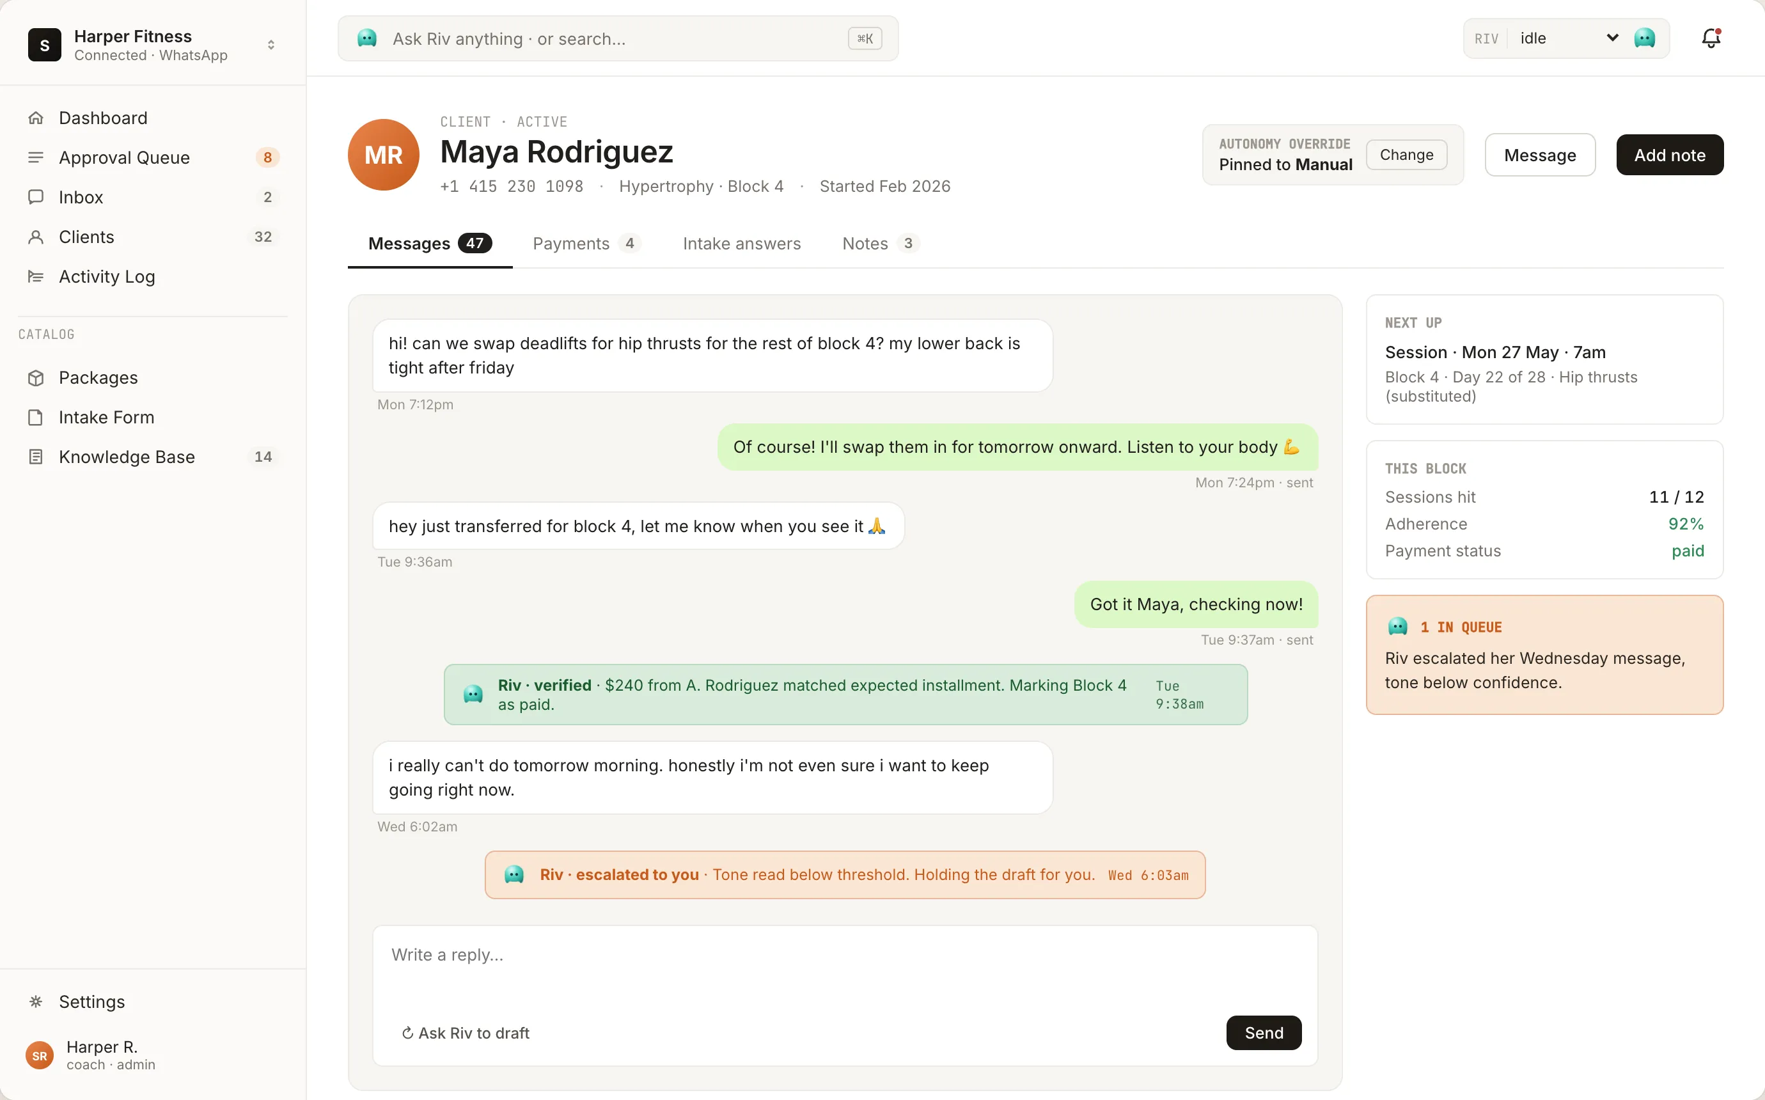Click the Harper Fitness S logo
This screenshot has height=1100, width=1765.
click(x=44, y=45)
